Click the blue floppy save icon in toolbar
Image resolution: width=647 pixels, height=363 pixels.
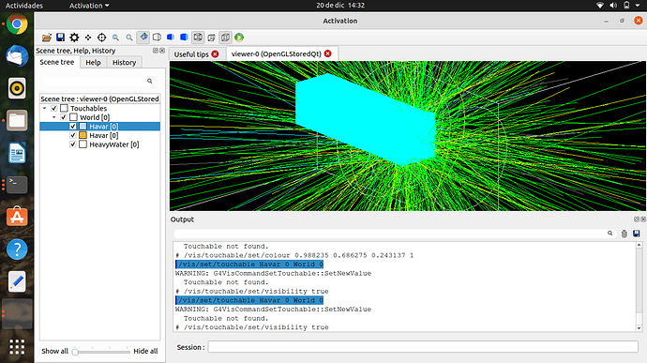point(60,38)
